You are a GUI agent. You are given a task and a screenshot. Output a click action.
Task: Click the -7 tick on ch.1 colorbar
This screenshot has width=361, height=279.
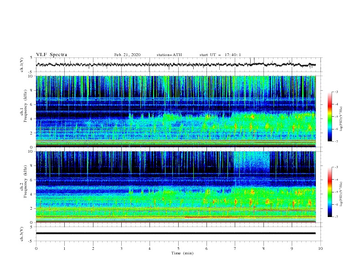point(336,141)
